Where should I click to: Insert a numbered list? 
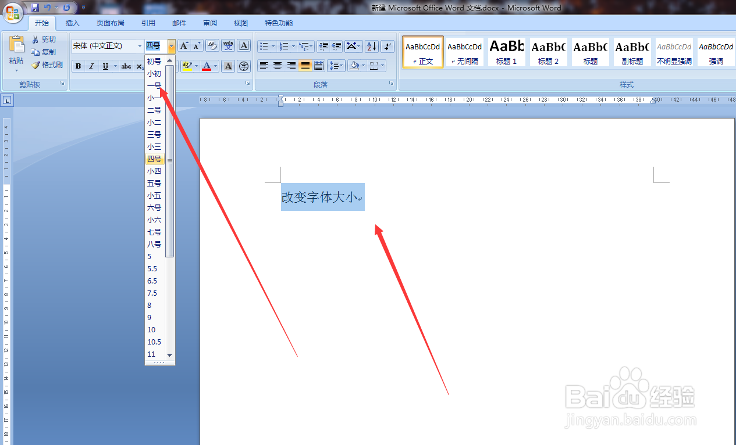pyautogui.click(x=285, y=46)
